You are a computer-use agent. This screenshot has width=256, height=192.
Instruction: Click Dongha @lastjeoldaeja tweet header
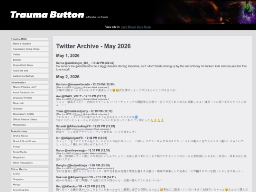(83, 165)
